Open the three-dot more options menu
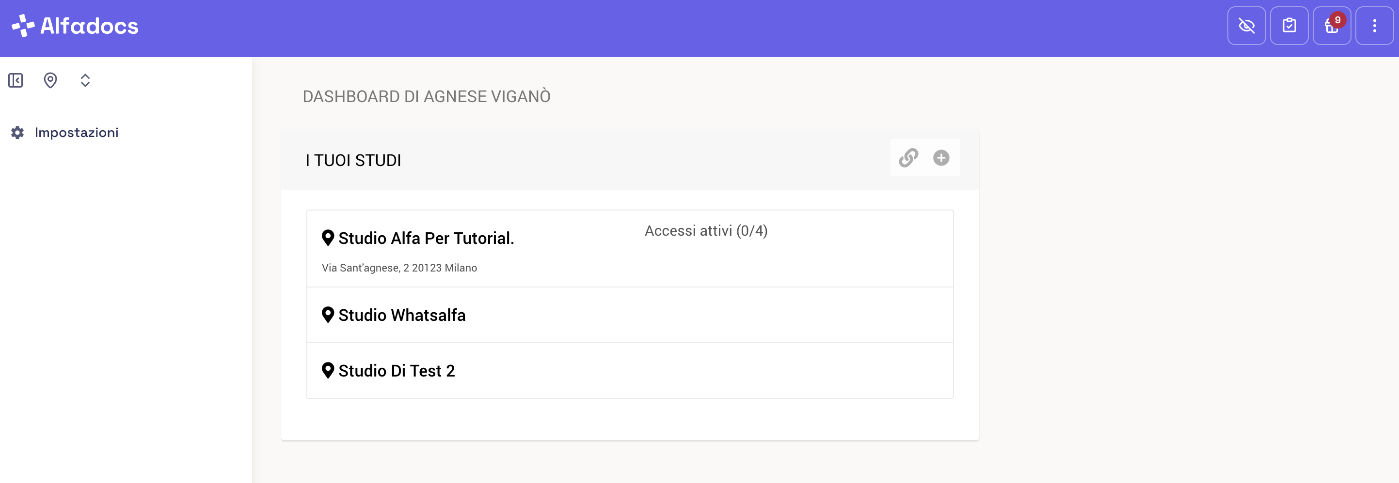 coord(1374,26)
